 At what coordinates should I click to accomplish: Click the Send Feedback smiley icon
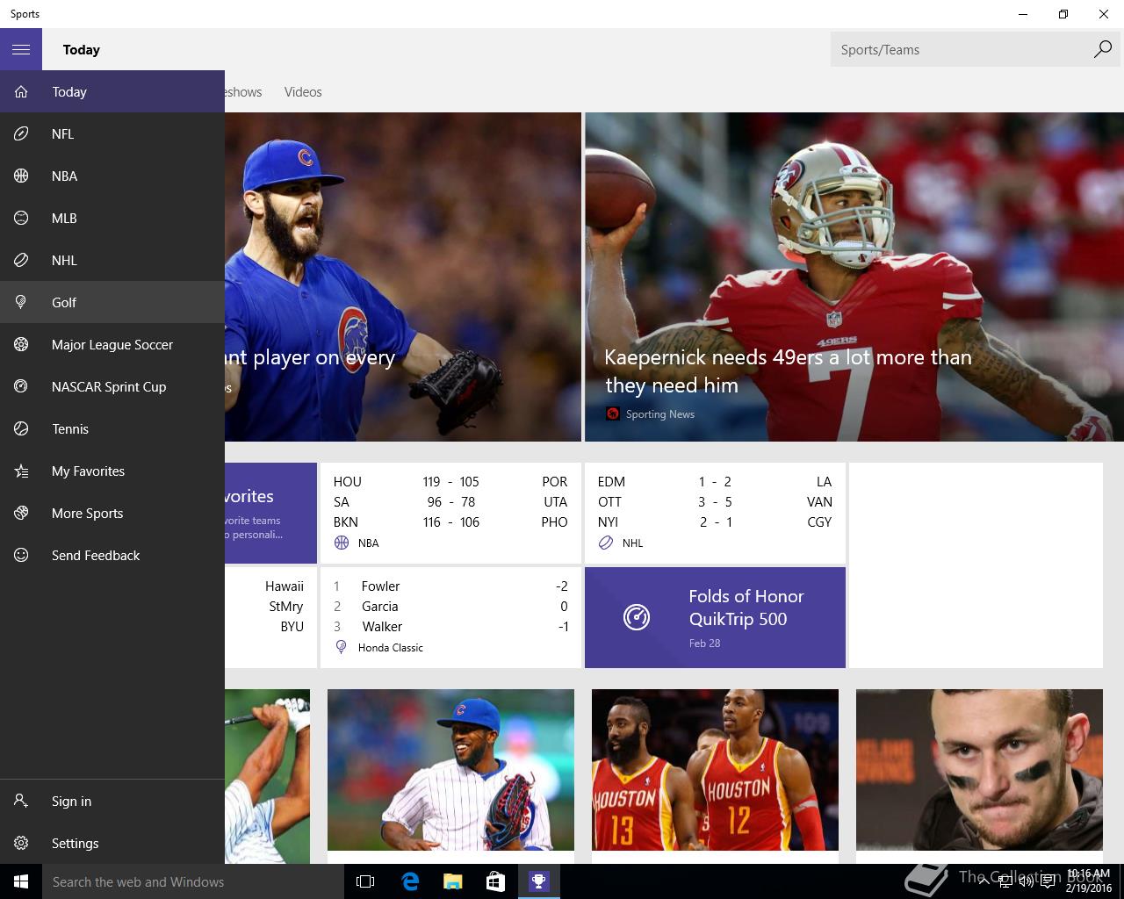click(21, 555)
